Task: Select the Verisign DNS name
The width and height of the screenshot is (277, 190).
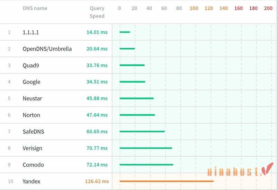Action: point(33,148)
